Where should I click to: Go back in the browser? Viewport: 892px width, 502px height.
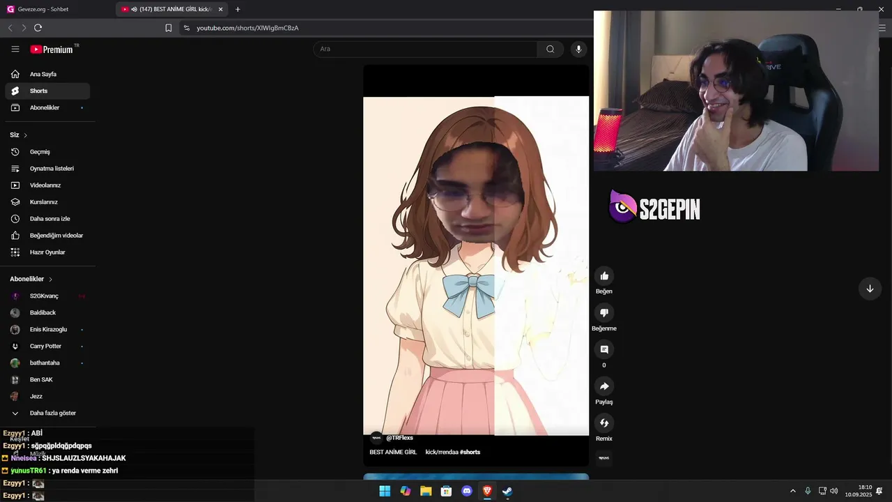[x=10, y=28]
